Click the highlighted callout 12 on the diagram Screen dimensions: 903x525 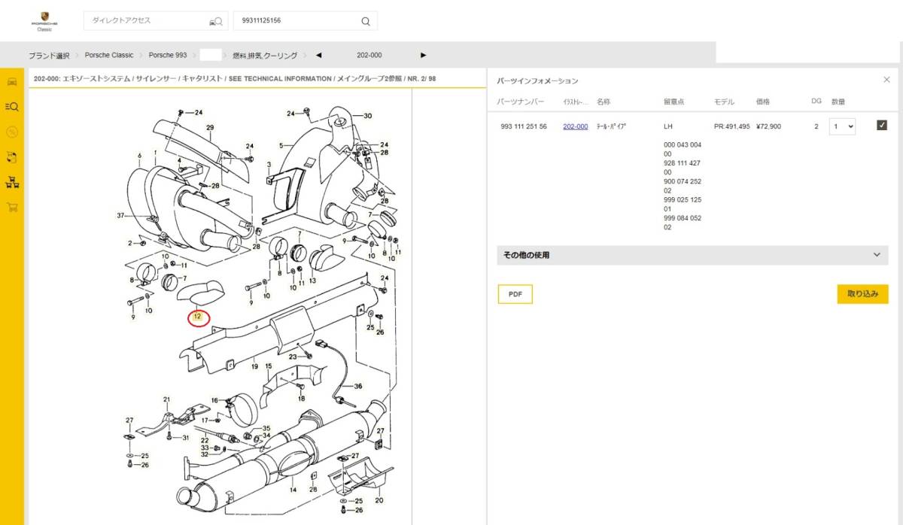197,317
